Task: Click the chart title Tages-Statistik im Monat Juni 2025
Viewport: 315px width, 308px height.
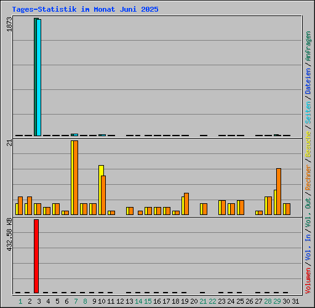Action: [85, 9]
